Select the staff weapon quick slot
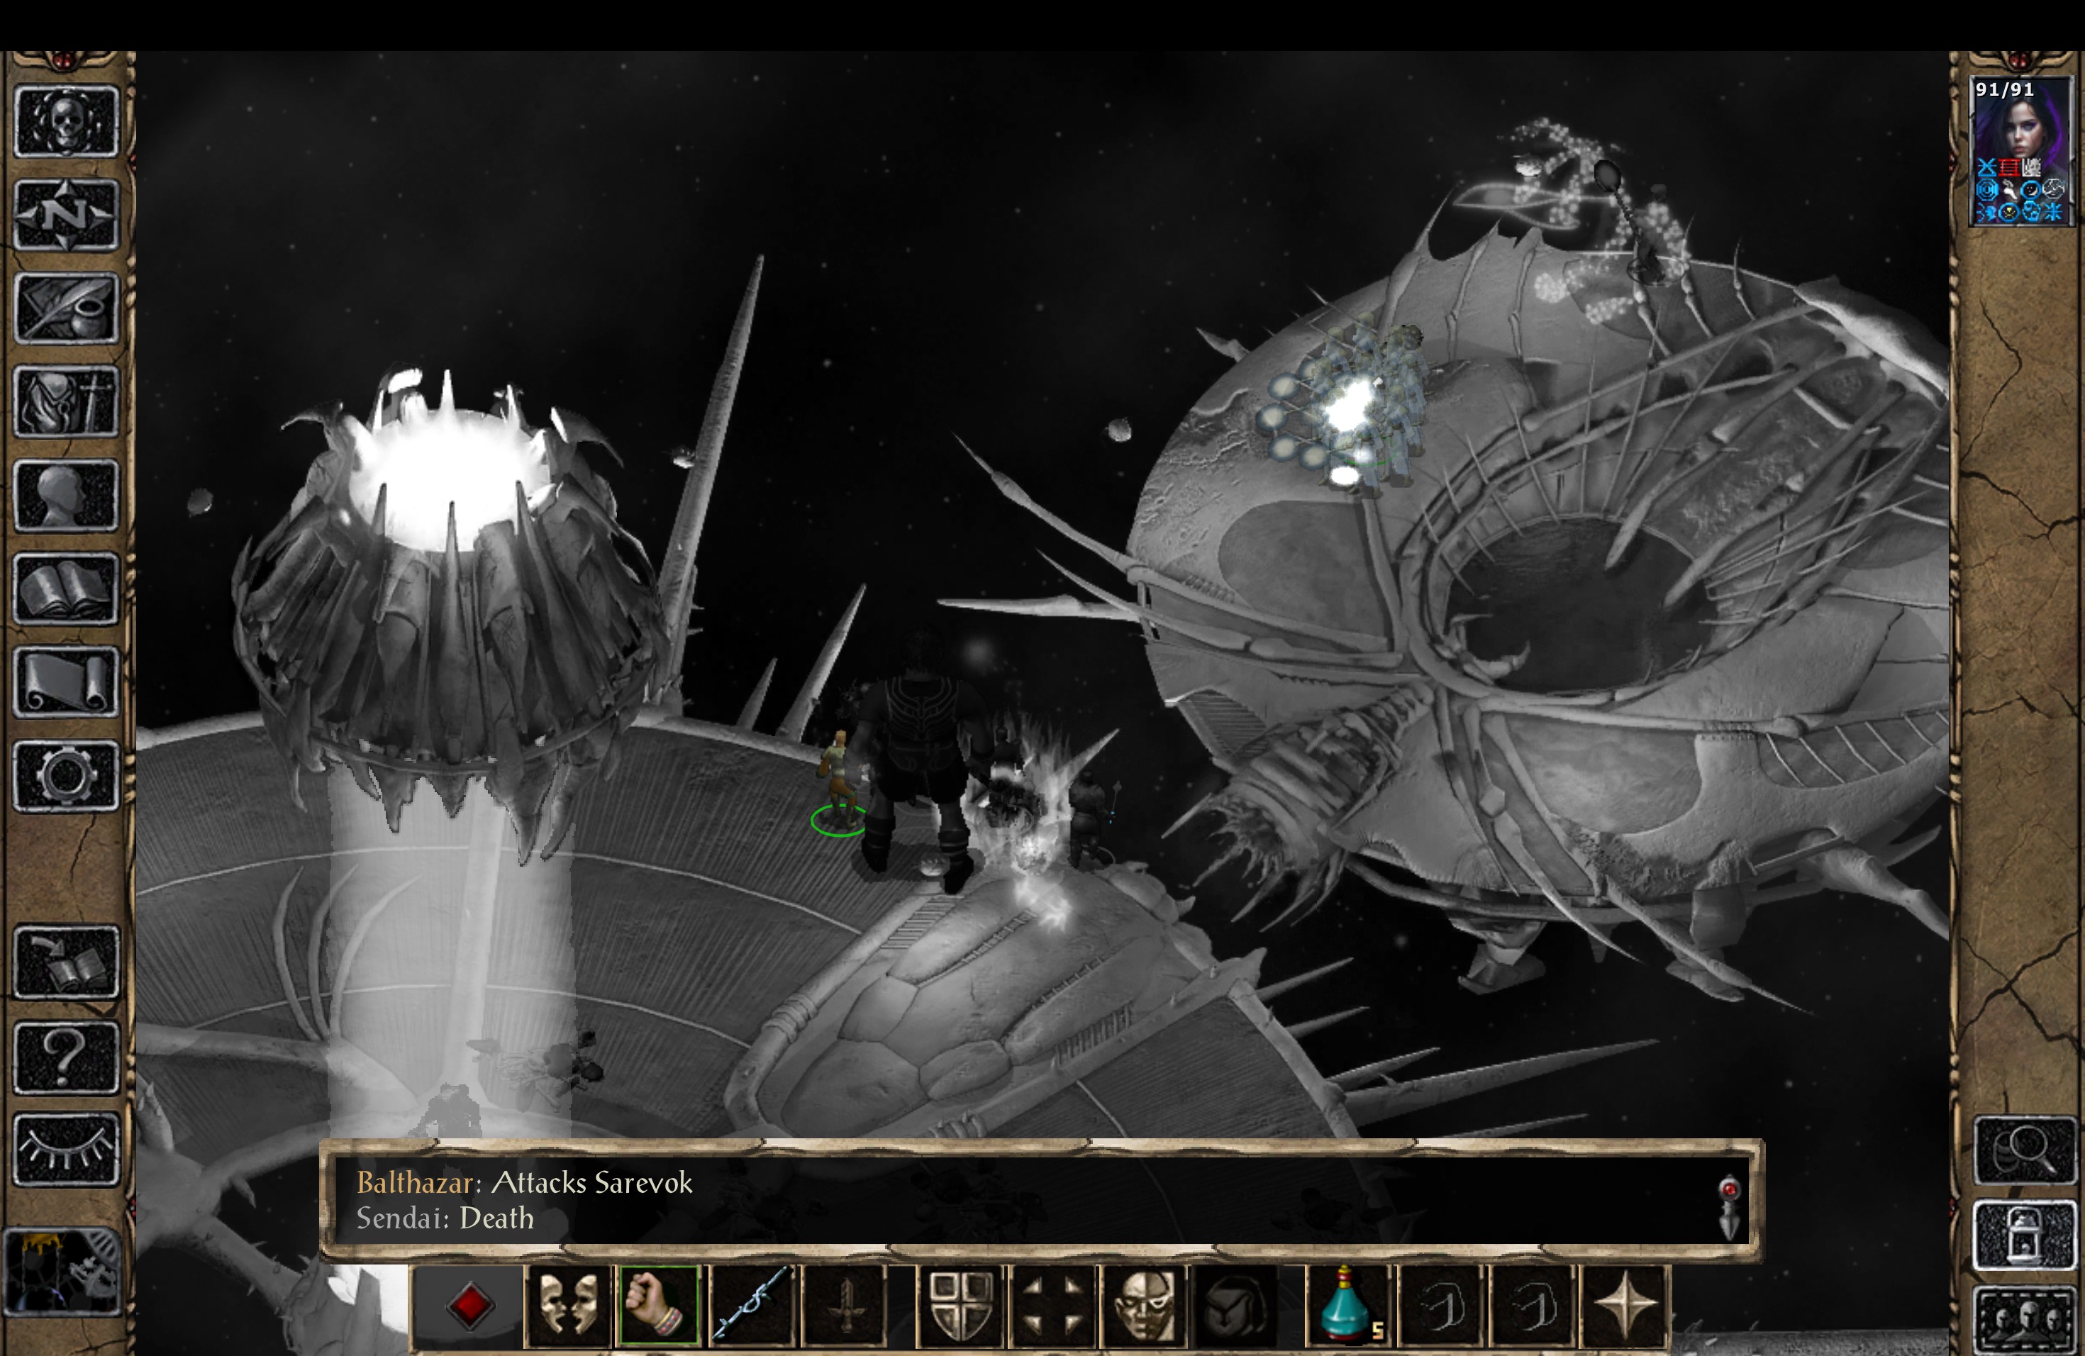 pos(752,1306)
